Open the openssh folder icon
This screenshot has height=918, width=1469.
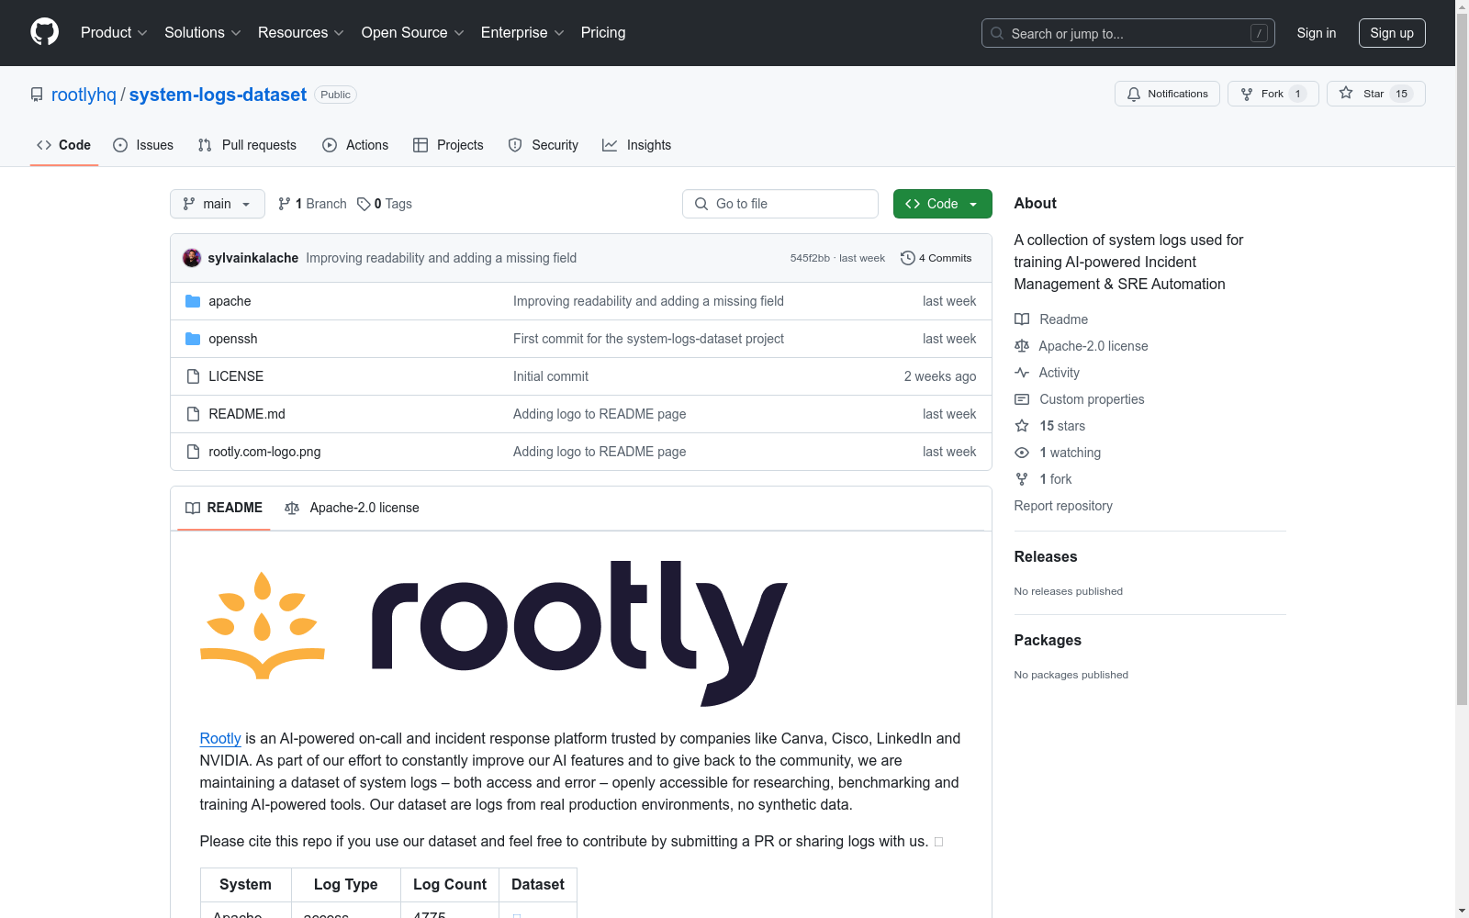(x=193, y=339)
